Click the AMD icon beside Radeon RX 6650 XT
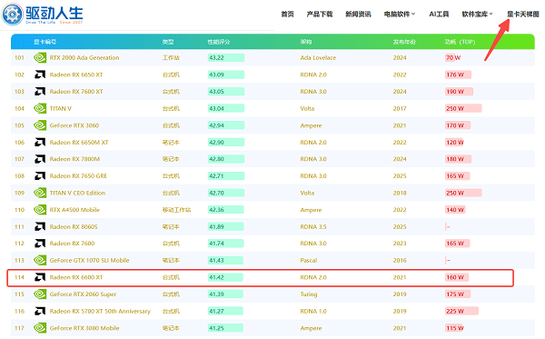The height and width of the screenshot is (339, 545). [40, 75]
